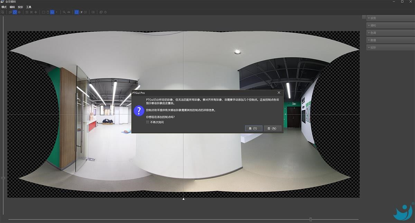Open the projection dropdown arrow in toolbar

click(x=57, y=12)
